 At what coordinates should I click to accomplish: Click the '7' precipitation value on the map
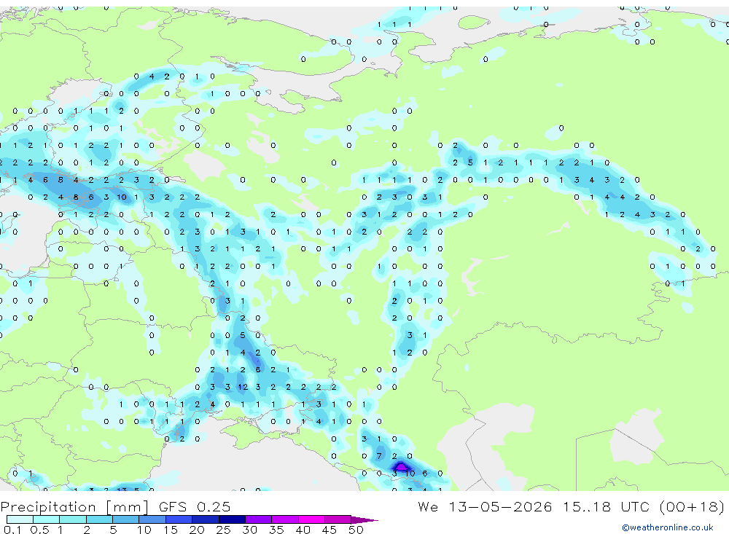[379, 456]
